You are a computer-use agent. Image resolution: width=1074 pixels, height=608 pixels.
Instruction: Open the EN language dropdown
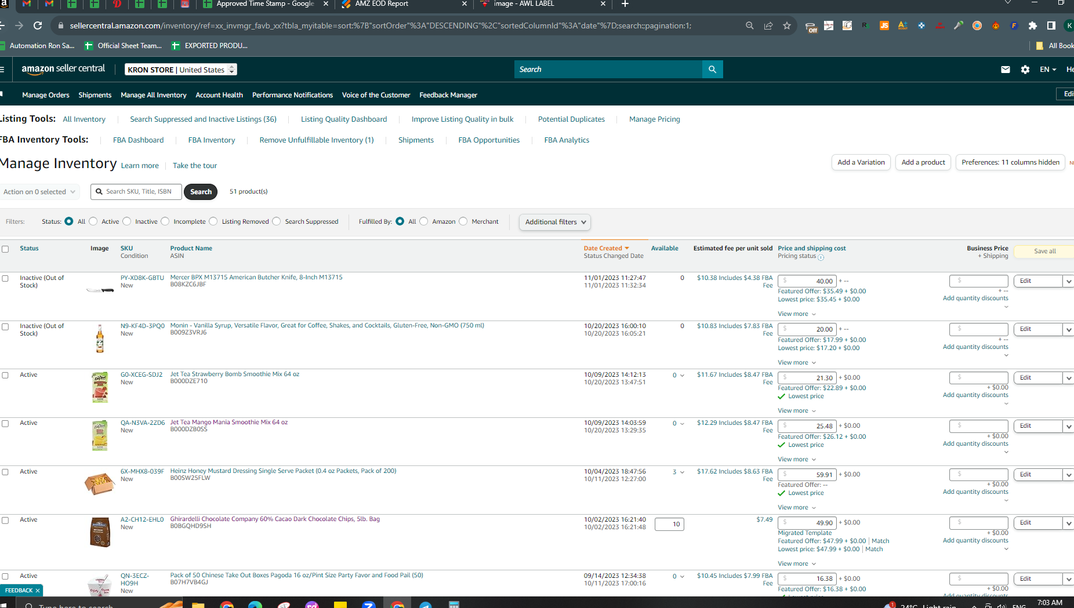point(1048,70)
